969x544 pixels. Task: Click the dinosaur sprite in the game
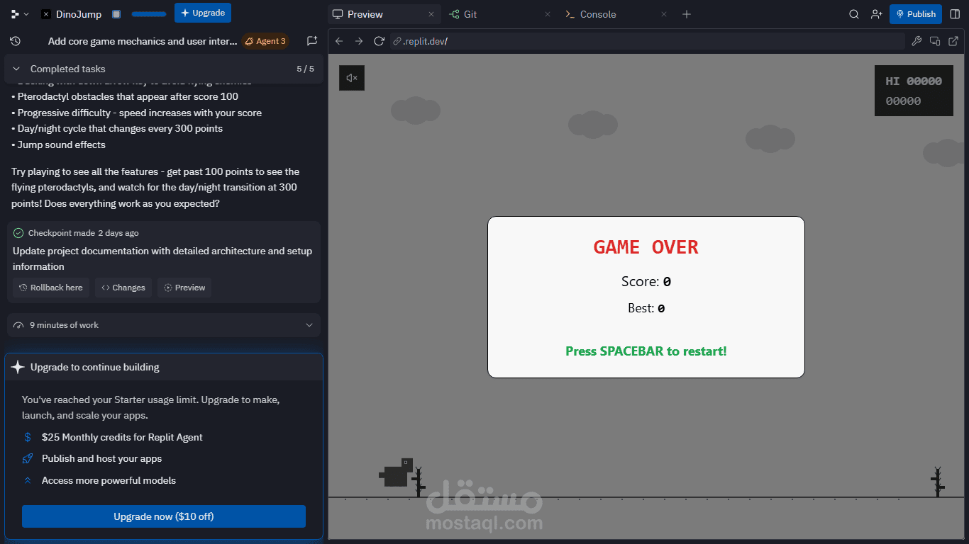click(396, 473)
